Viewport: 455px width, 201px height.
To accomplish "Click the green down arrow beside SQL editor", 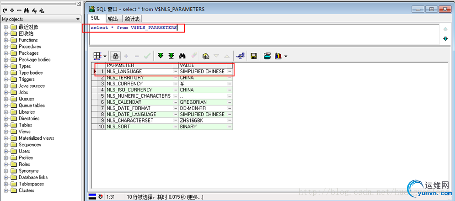I will pyautogui.click(x=445, y=38).
